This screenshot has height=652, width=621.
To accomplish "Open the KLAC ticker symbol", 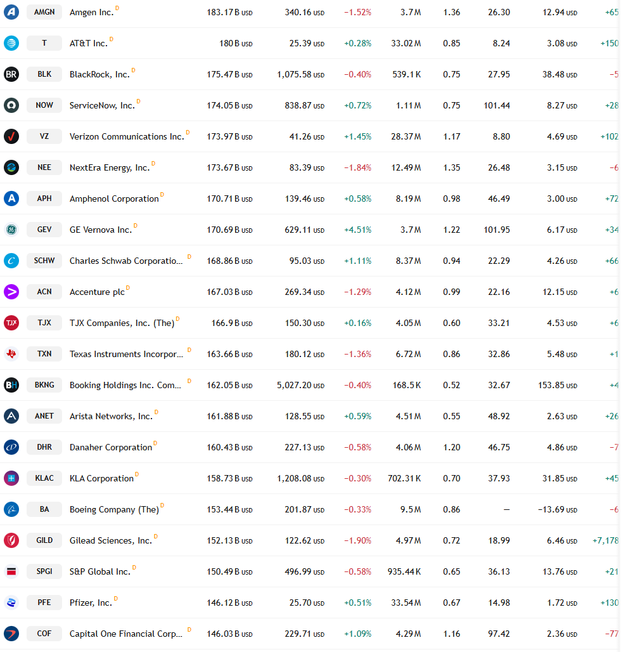I will (x=44, y=478).
